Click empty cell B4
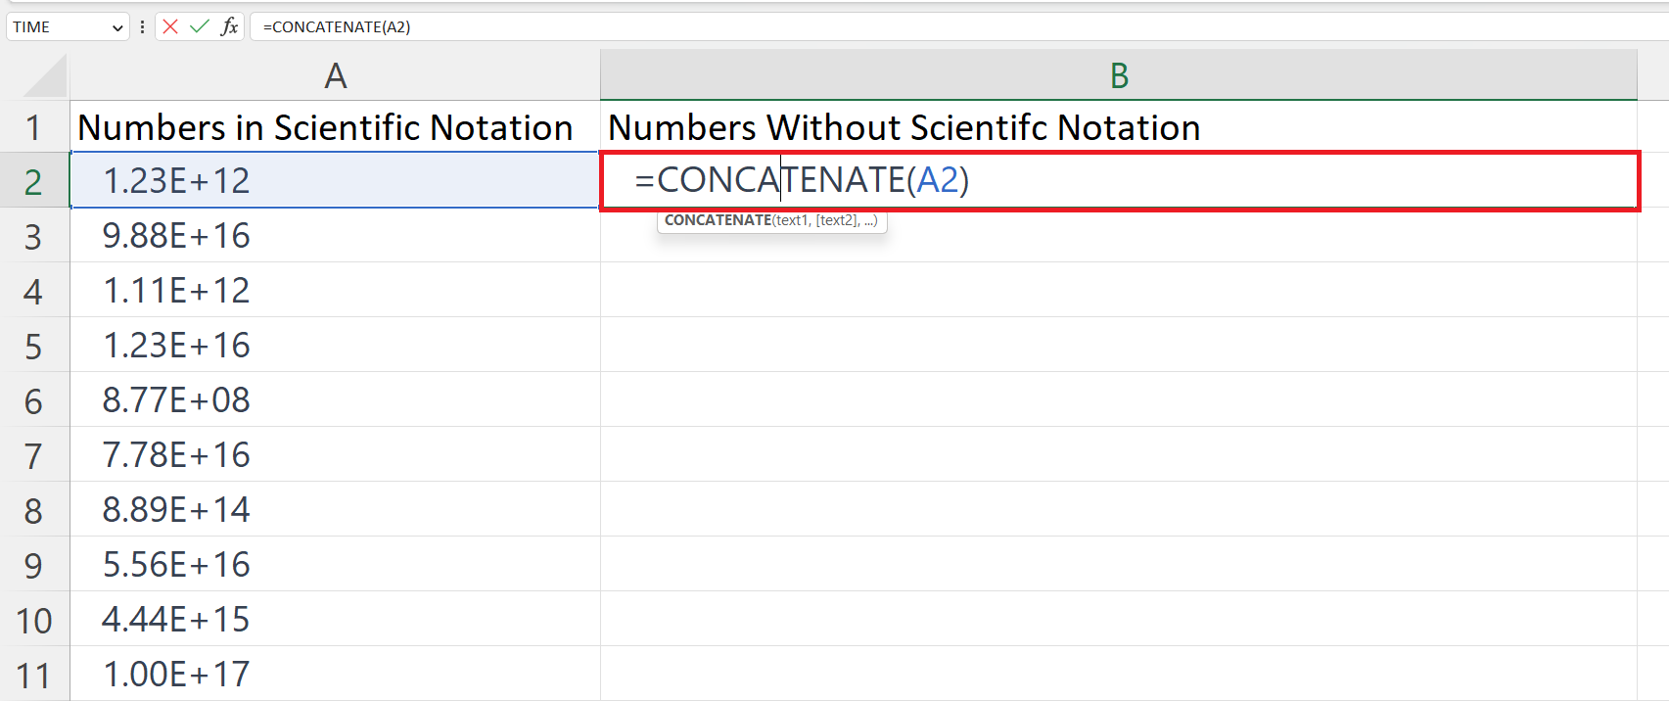 1118,291
